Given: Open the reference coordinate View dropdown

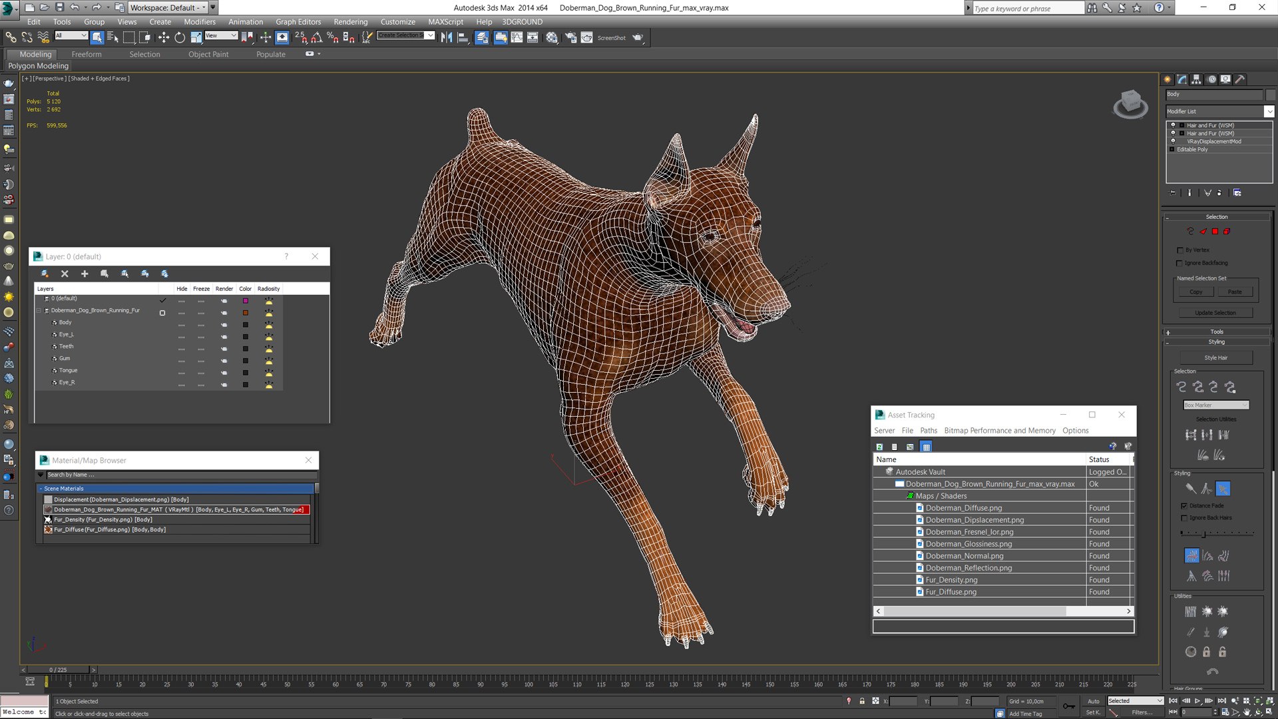Looking at the screenshot, I should click(x=221, y=35).
